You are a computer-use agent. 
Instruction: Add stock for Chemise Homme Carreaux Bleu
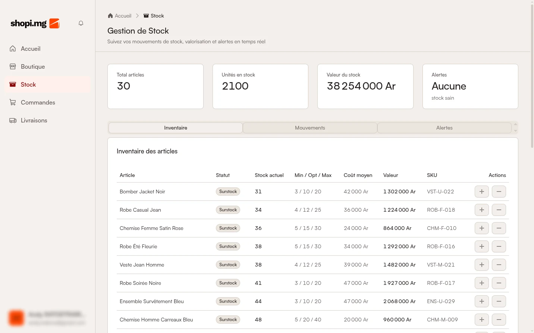pos(482,320)
